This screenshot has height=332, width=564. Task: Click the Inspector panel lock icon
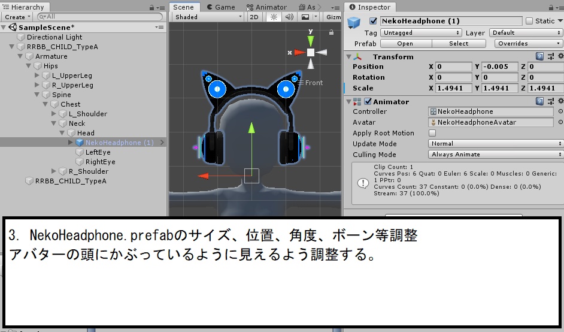pos(551,7)
